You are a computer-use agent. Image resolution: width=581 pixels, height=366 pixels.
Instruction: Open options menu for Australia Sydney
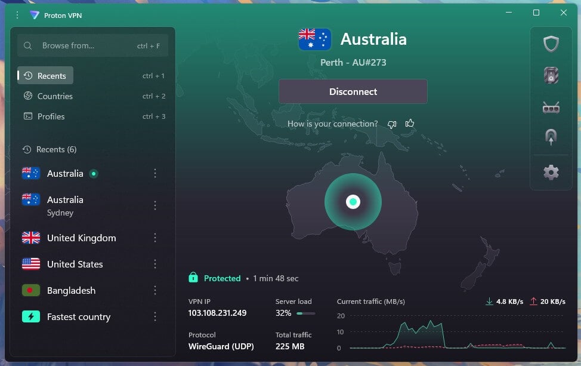tap(155, 205)
